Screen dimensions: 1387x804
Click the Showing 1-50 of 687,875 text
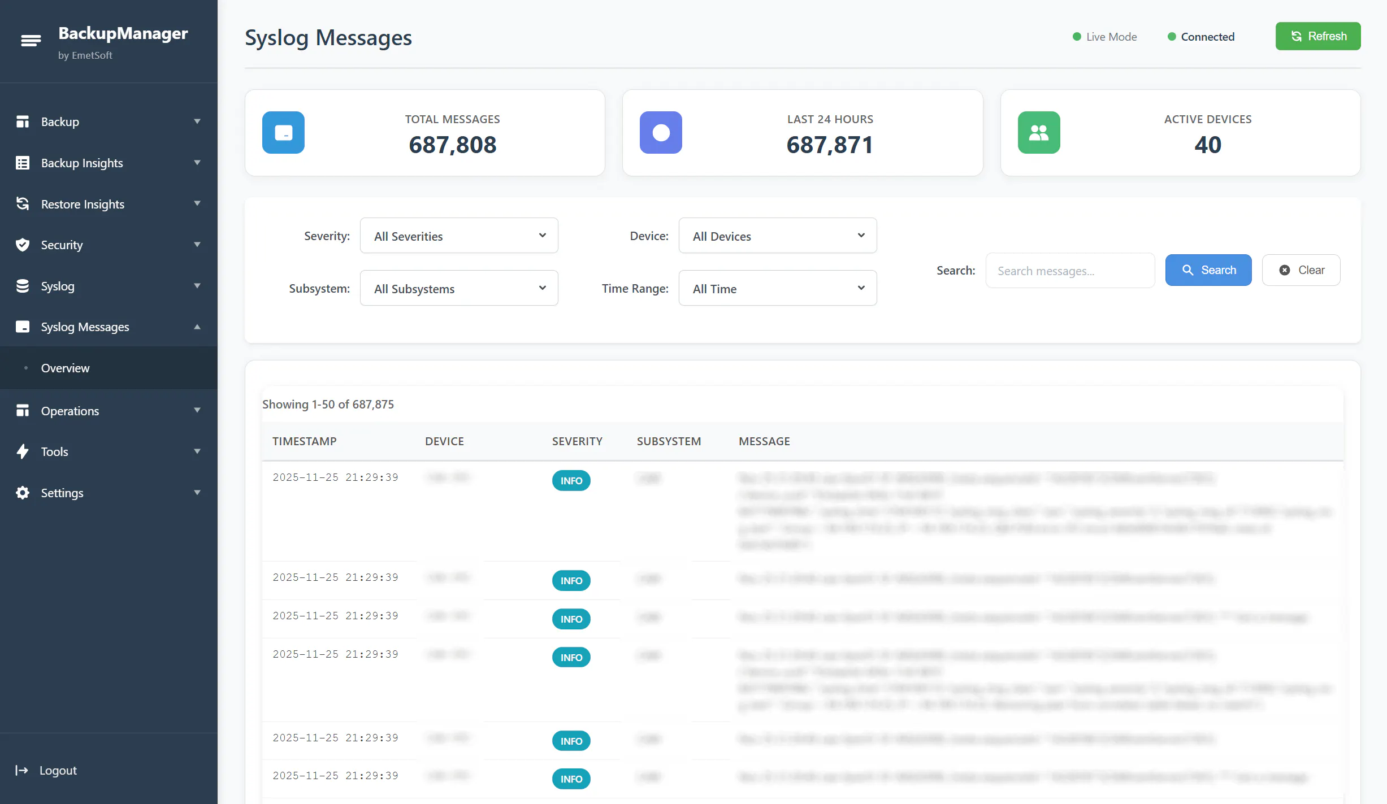pos(328,404)
